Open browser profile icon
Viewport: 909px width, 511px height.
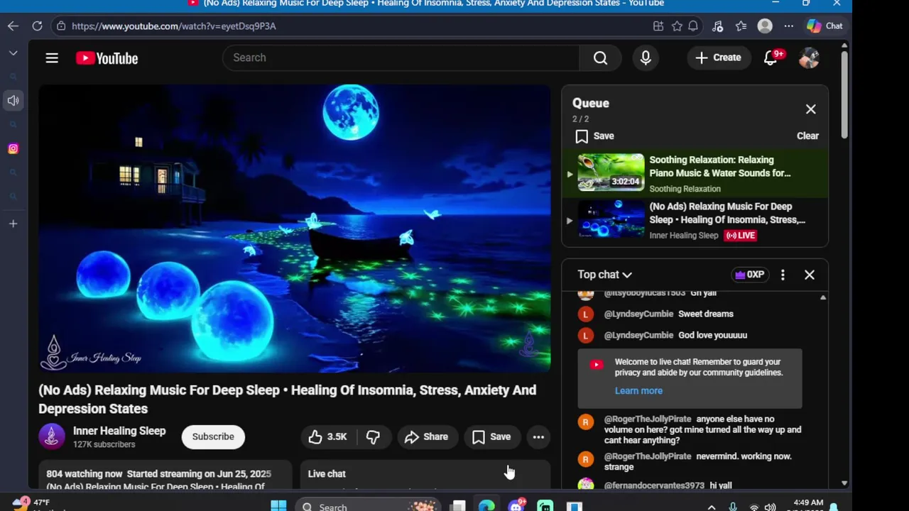(765, 26)
